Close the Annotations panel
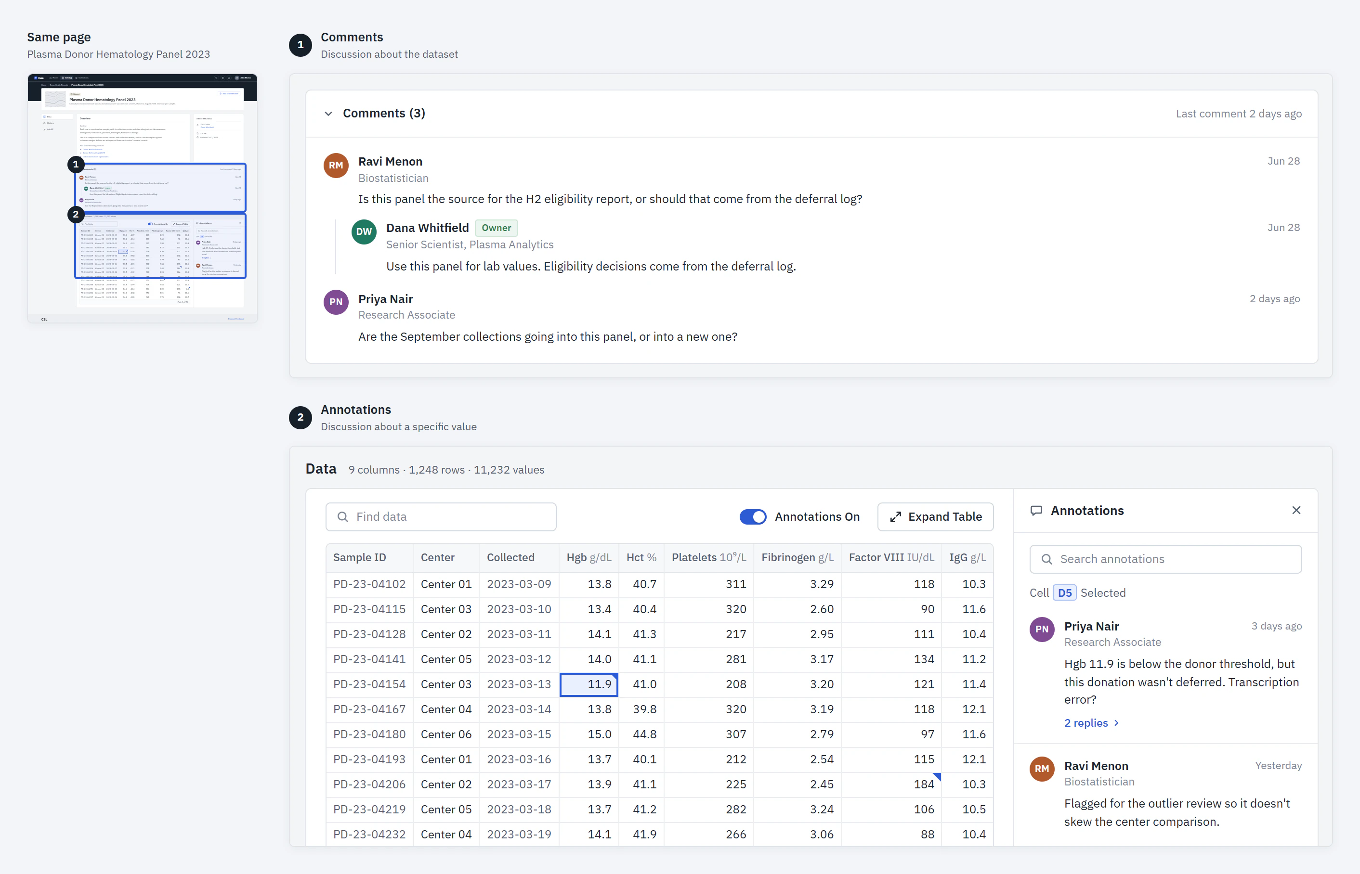 pyautogui.click(x=1296, y=510)
